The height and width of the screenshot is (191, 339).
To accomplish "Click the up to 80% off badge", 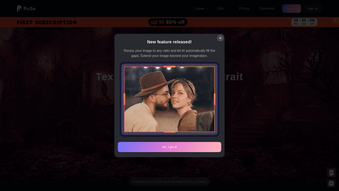I will [x=168, y=22].
